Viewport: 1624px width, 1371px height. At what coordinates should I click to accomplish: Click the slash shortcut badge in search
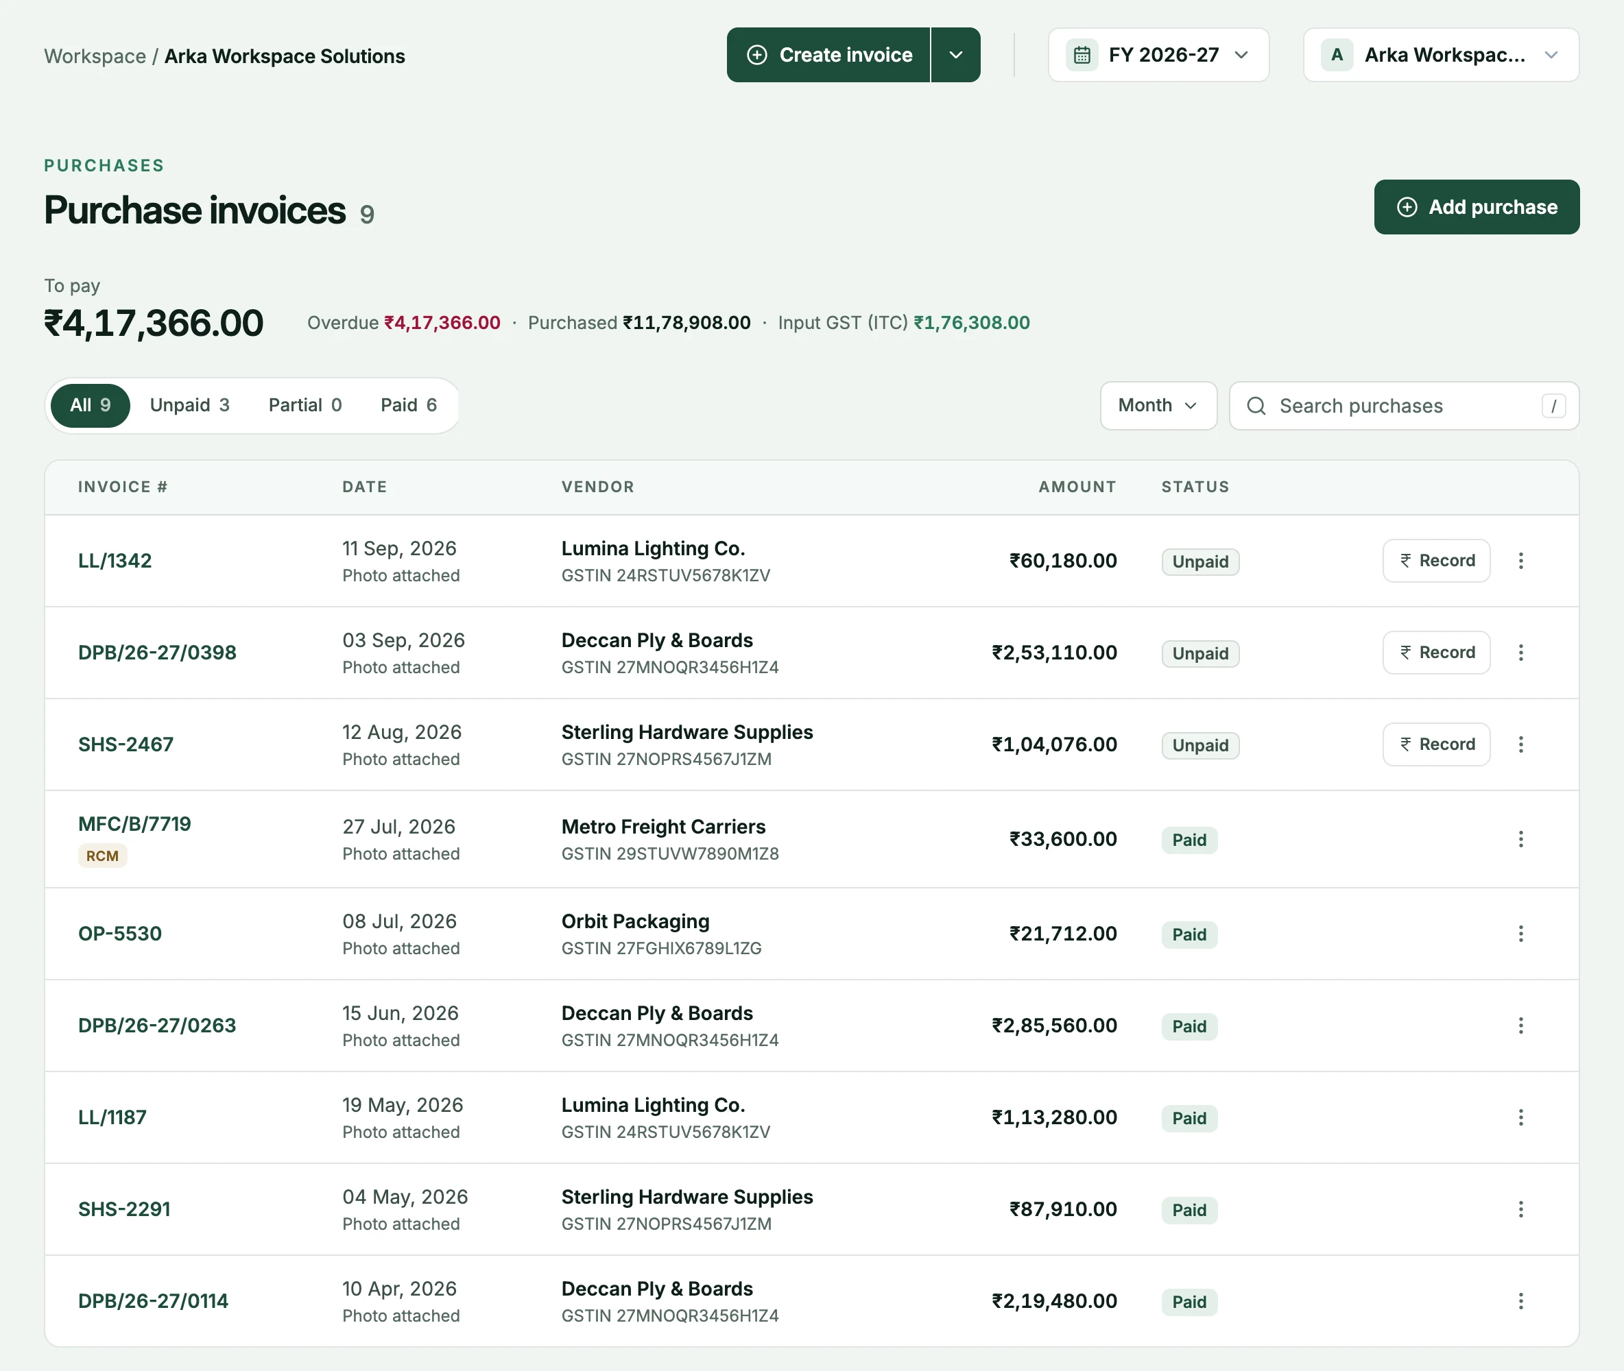pos(1553,406)
